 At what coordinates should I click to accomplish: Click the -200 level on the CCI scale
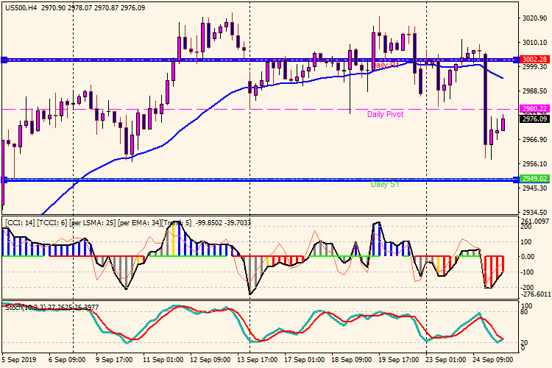point(528,288)
